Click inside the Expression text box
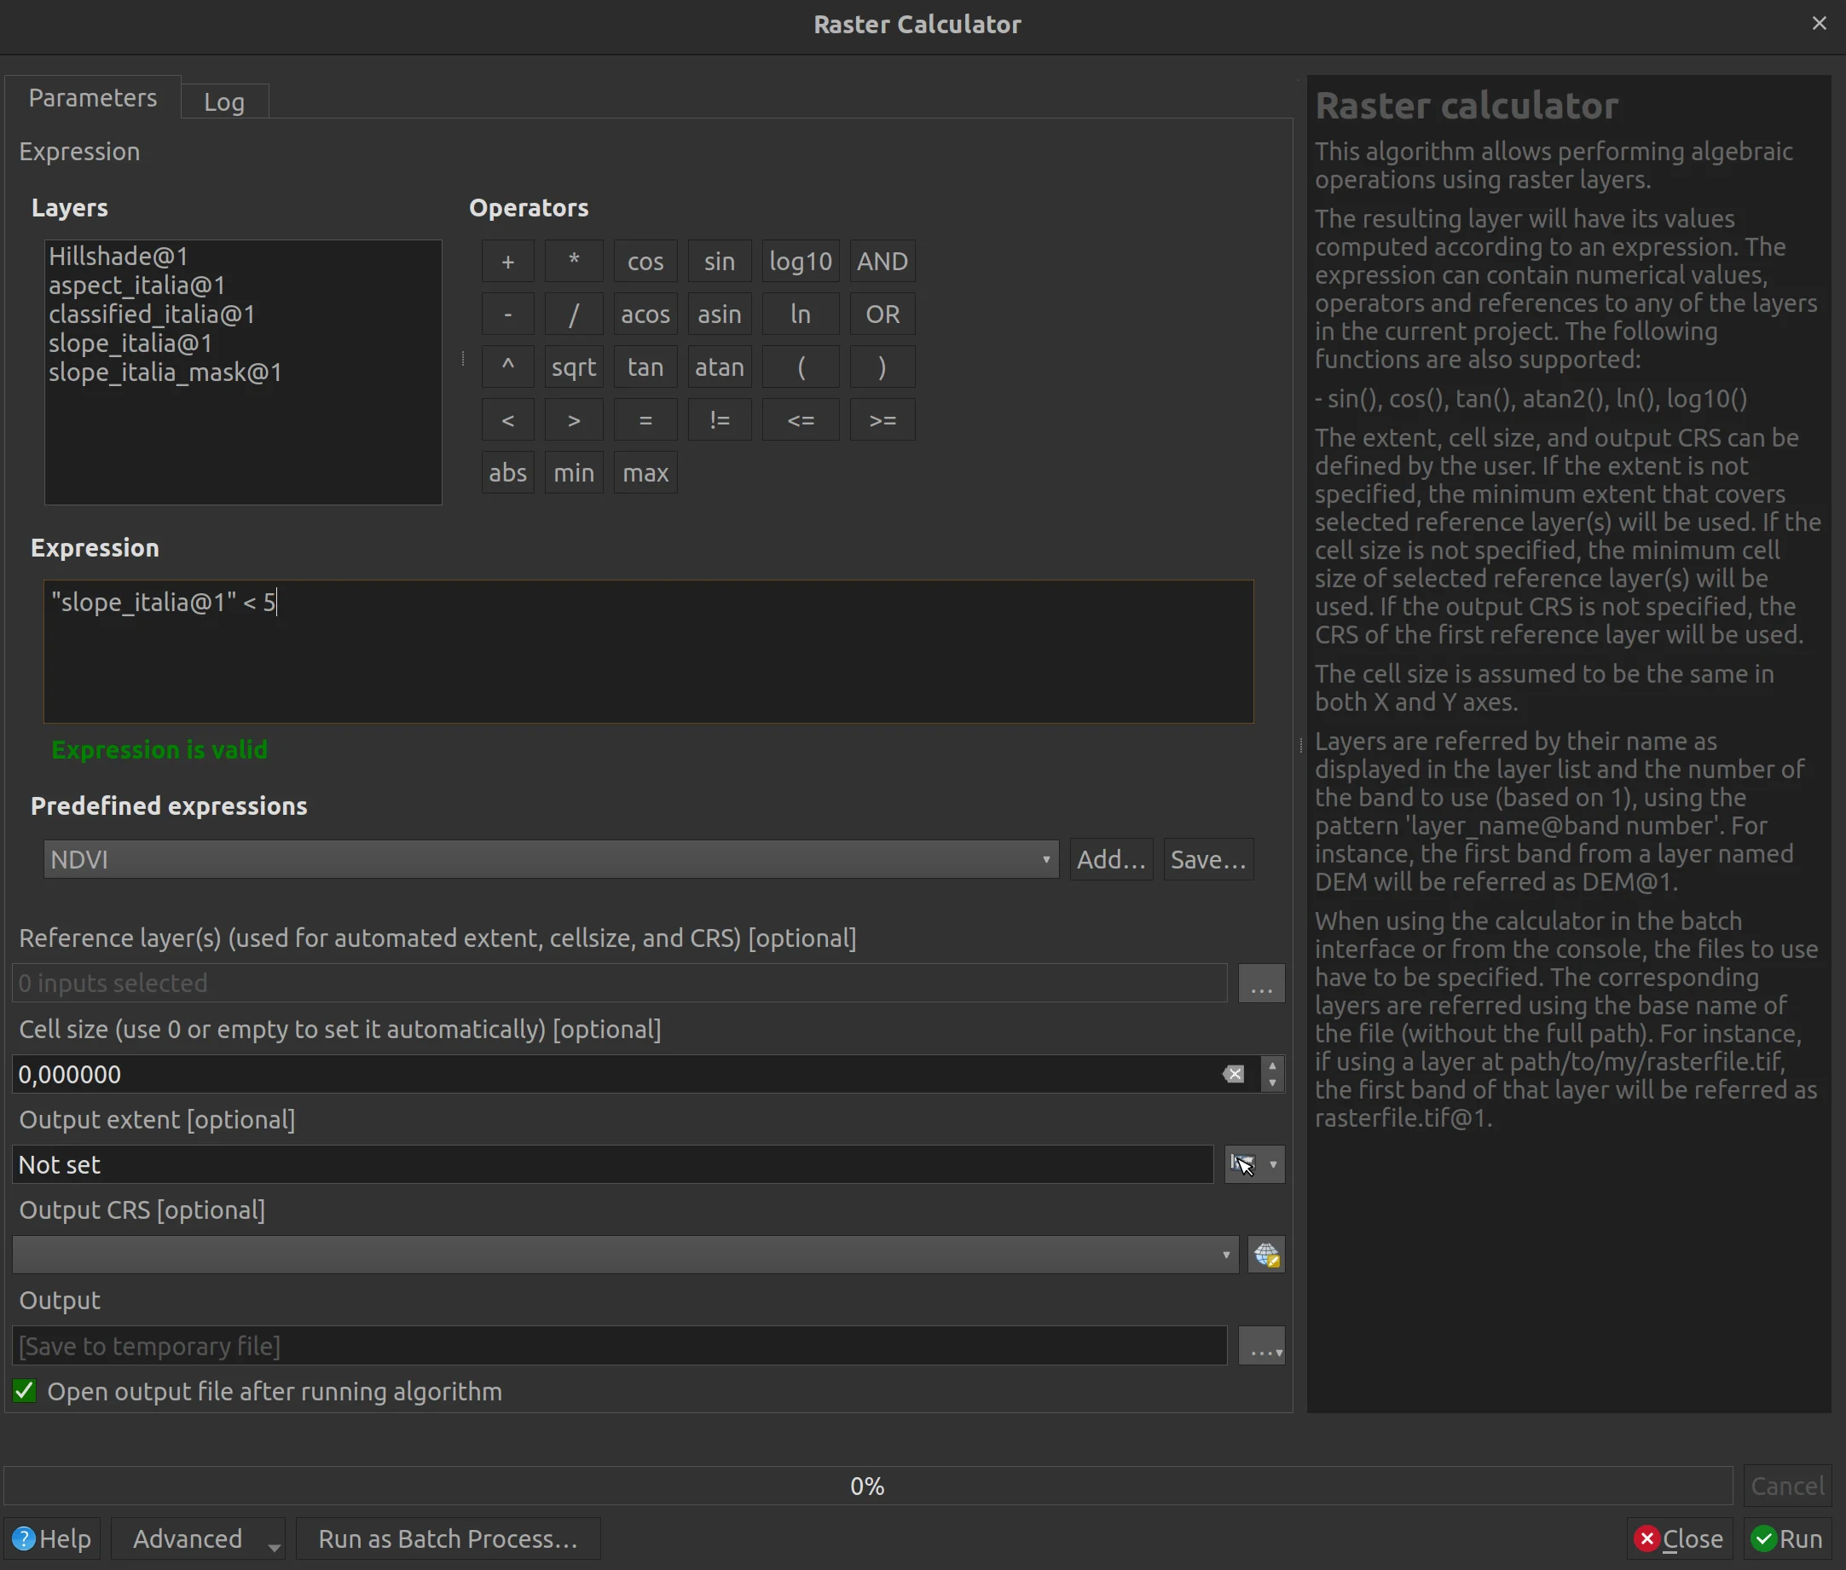 (648, 651)
